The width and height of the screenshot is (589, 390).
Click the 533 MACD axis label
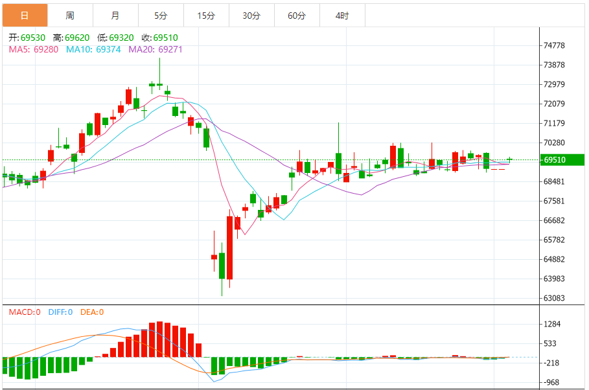[550, 343]
